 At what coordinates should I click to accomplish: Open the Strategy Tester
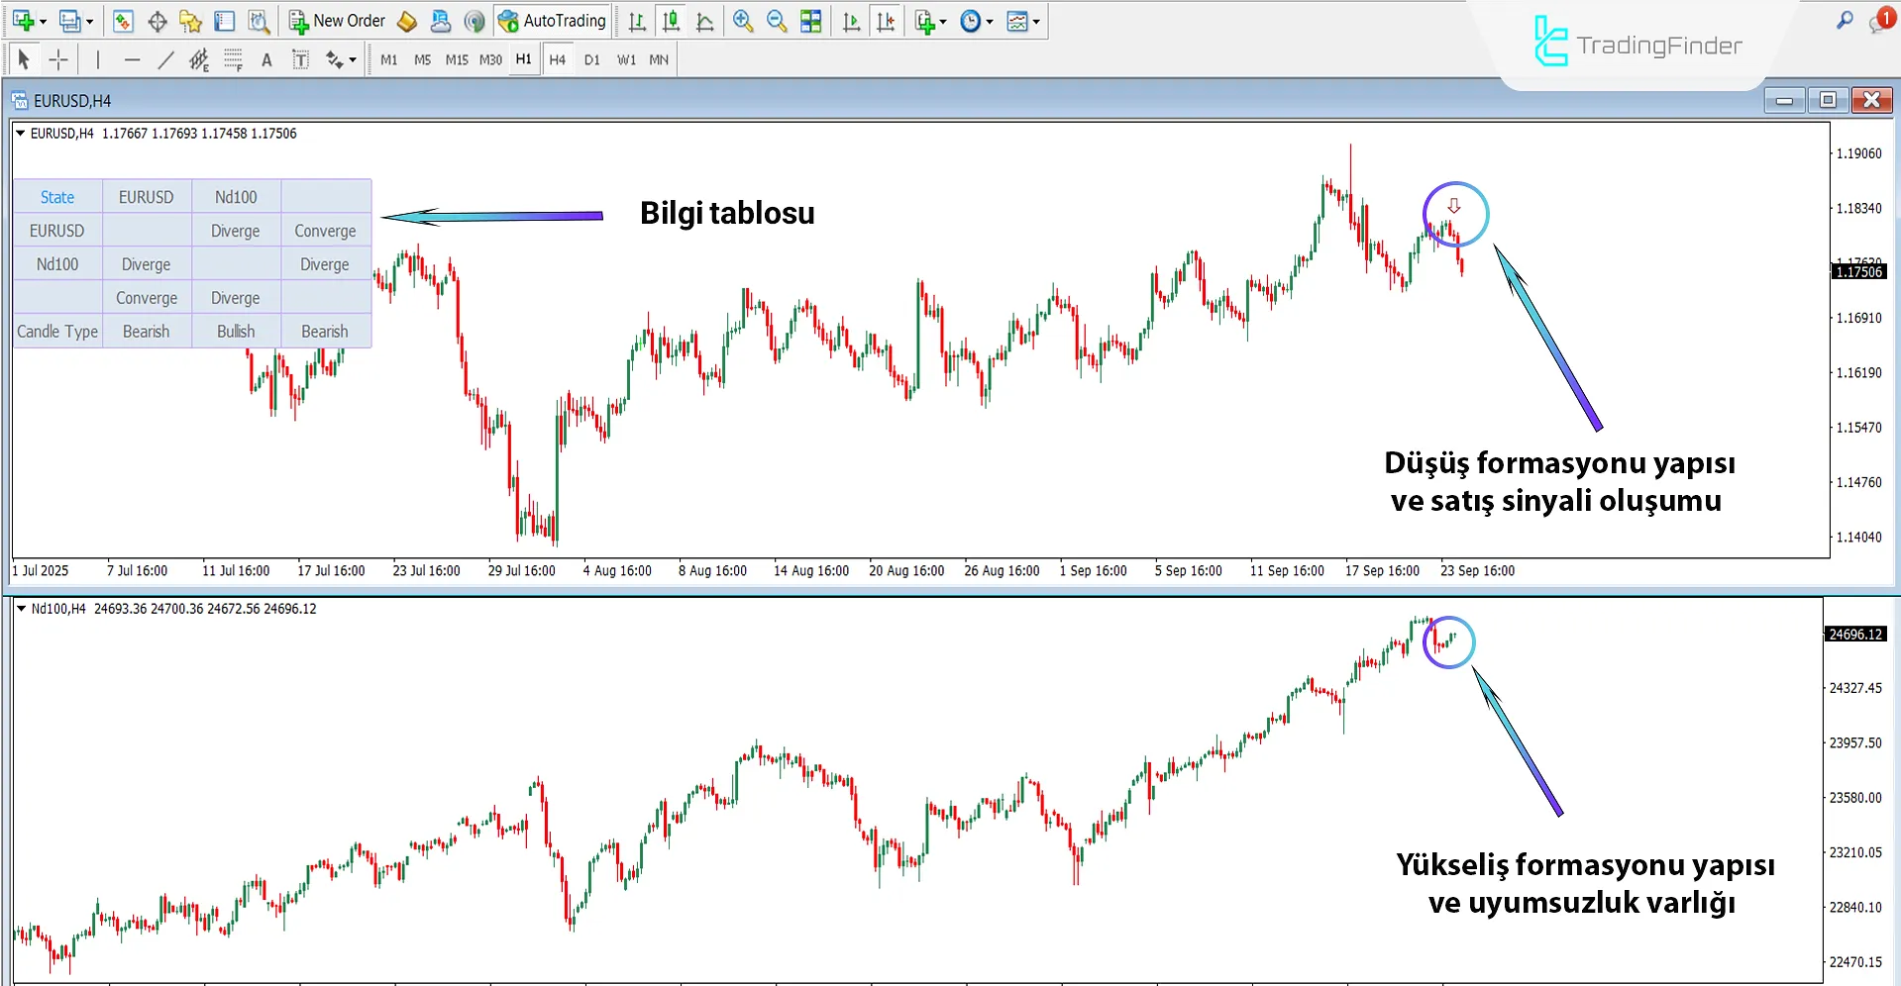click(x=259, y=20)
